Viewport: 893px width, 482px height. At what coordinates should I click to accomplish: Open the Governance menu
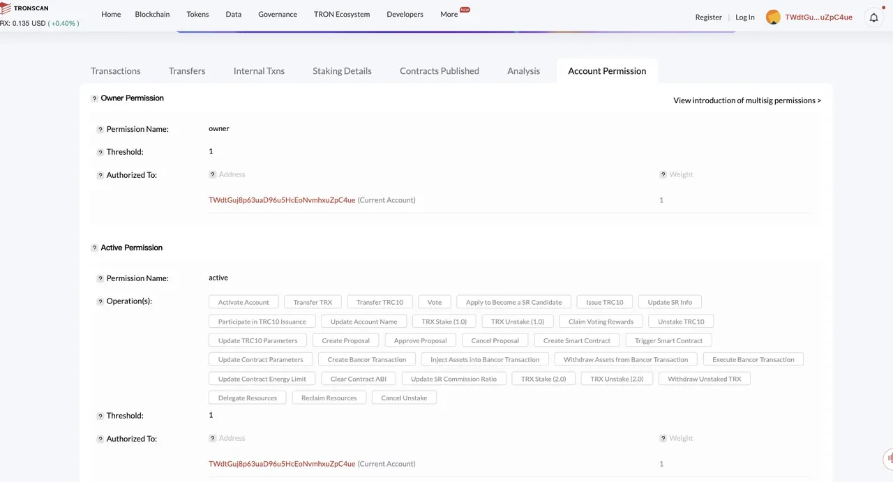point(278,14)
